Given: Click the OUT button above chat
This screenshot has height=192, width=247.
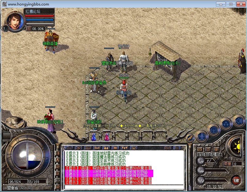Looking at the screenshot, I should 167,148.
